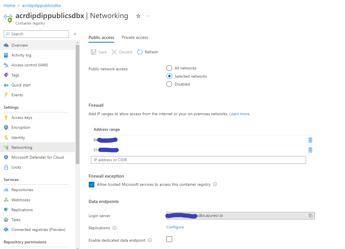Viewport: 345px width, 249px height.
Task: Switch to the Public access tab
Action: 101,38
